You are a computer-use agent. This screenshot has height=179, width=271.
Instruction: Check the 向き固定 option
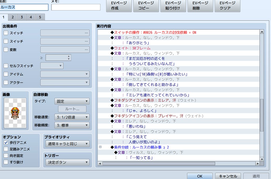pyautogui.click(x=6, y=156)
